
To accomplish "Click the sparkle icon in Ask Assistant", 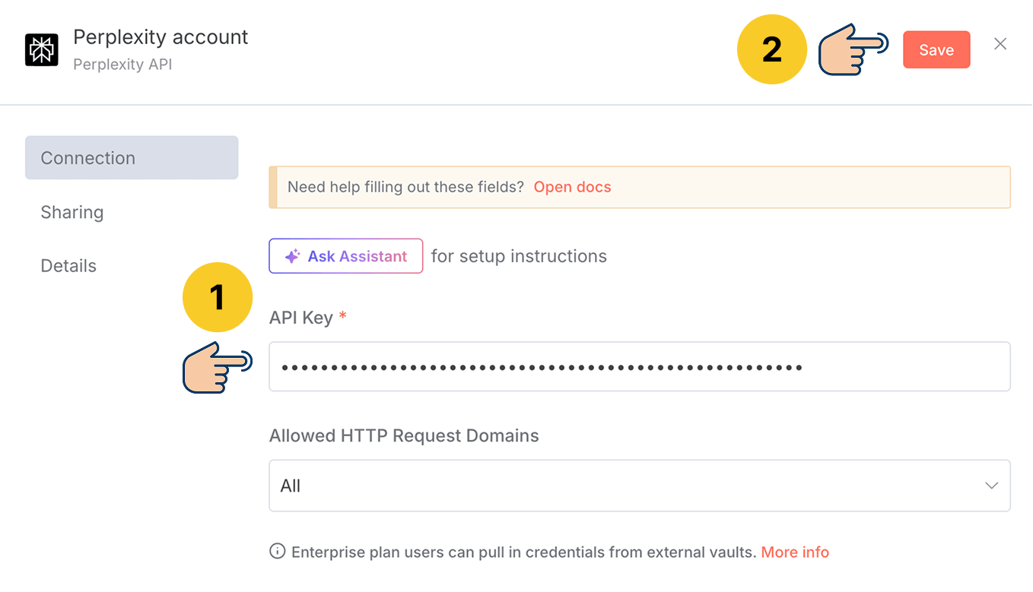I will [293, 256].
